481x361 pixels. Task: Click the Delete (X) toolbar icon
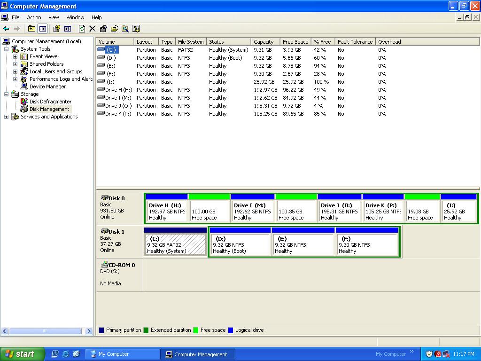point(93,28)
